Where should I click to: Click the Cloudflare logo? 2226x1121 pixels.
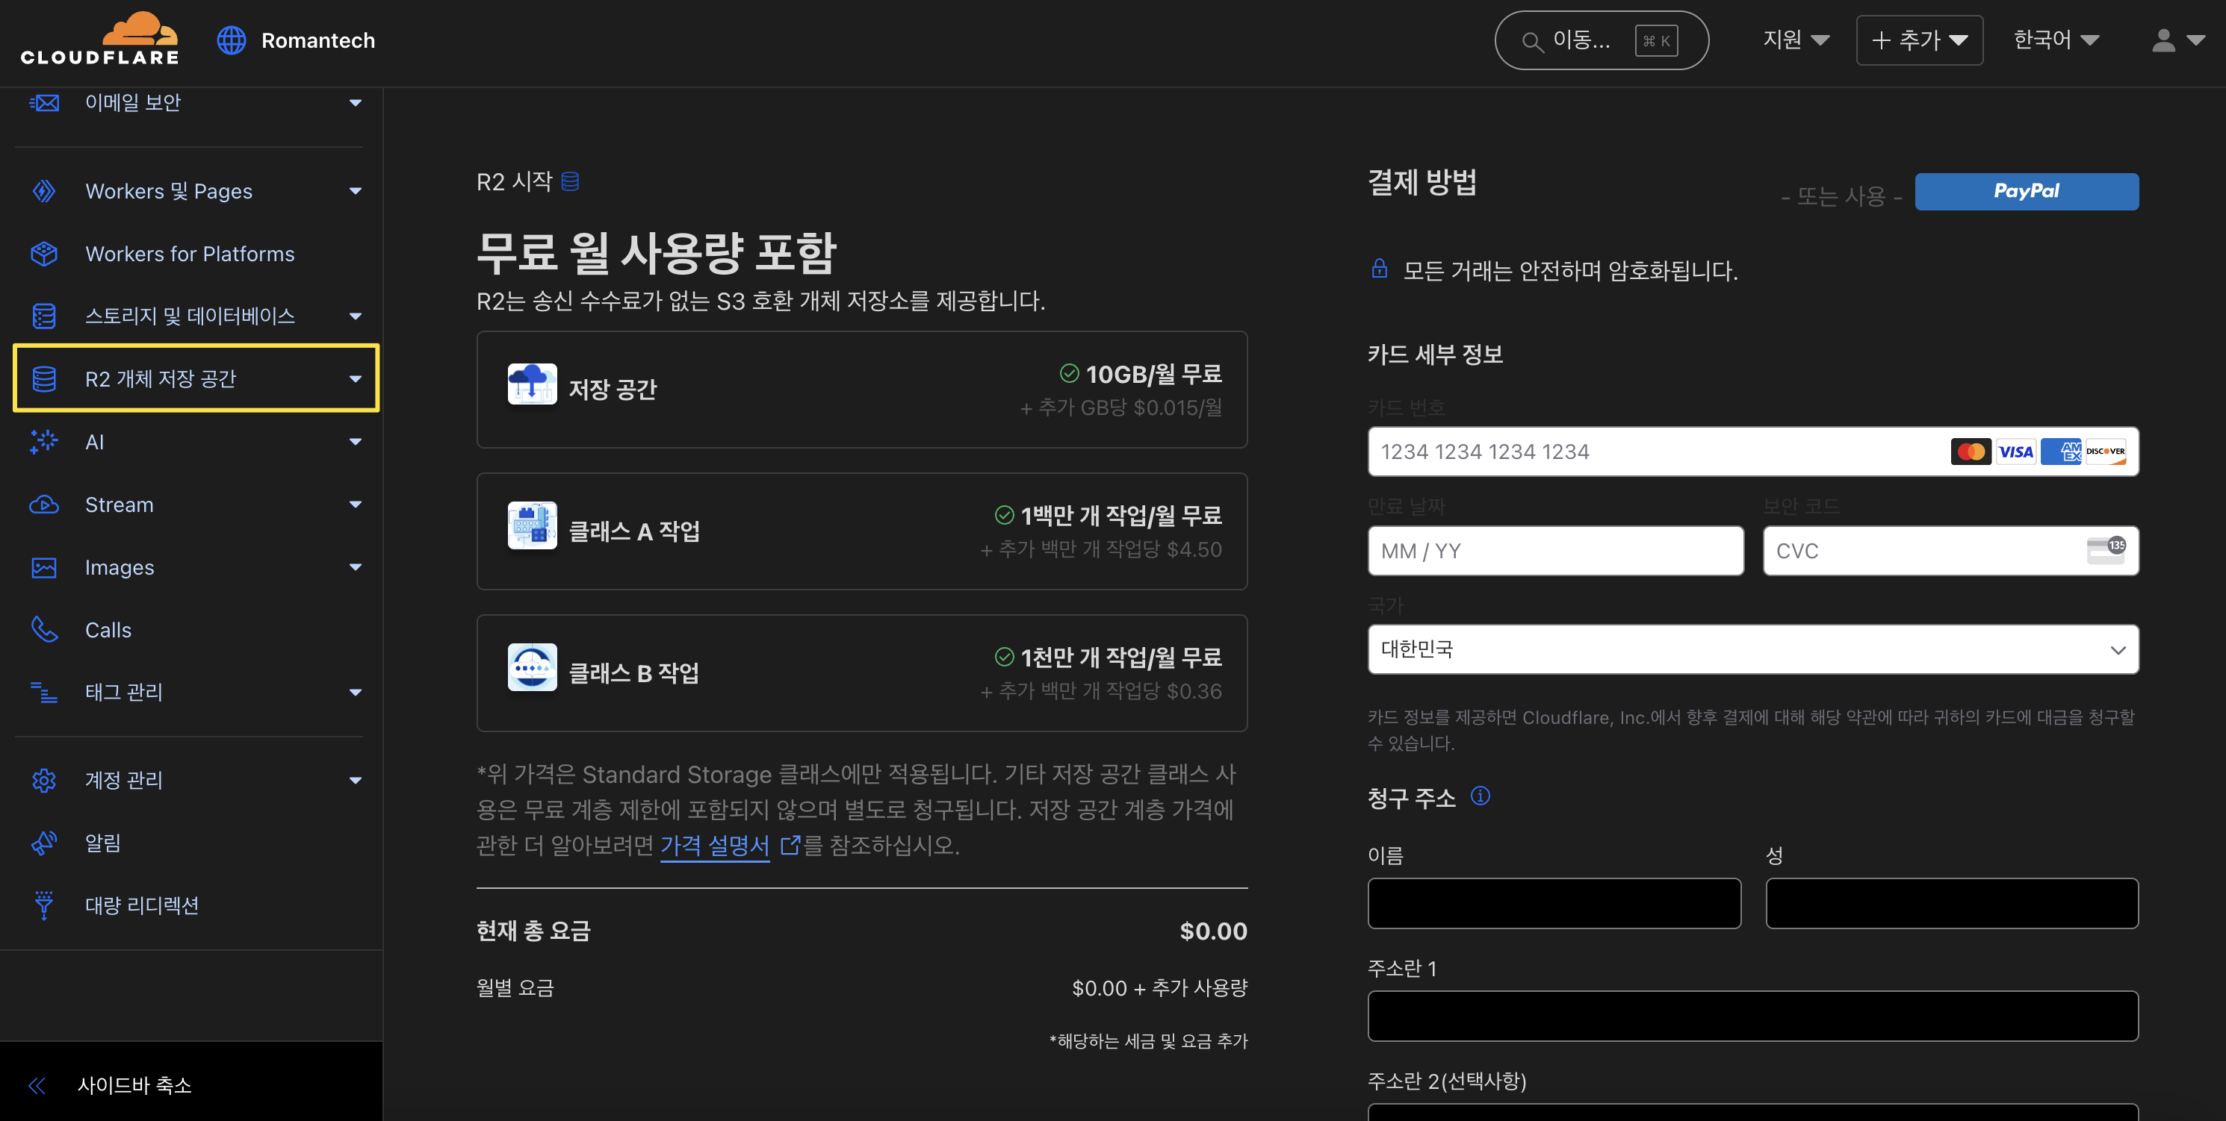pyautogui.click(x=99, y=40)
